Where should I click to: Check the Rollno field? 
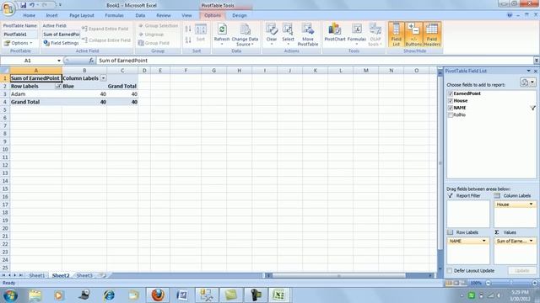coord(451,115)
